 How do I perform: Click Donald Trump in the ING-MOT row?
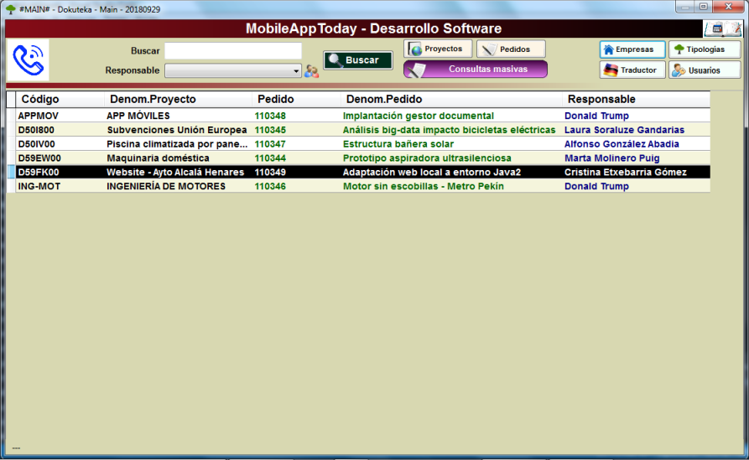596,186
